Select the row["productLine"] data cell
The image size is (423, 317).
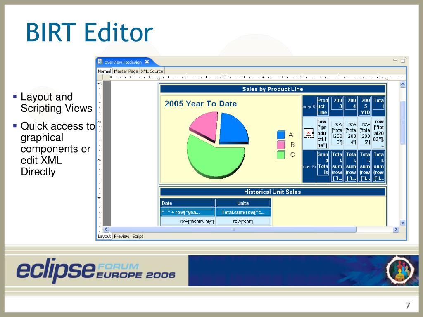pos(323,133)
